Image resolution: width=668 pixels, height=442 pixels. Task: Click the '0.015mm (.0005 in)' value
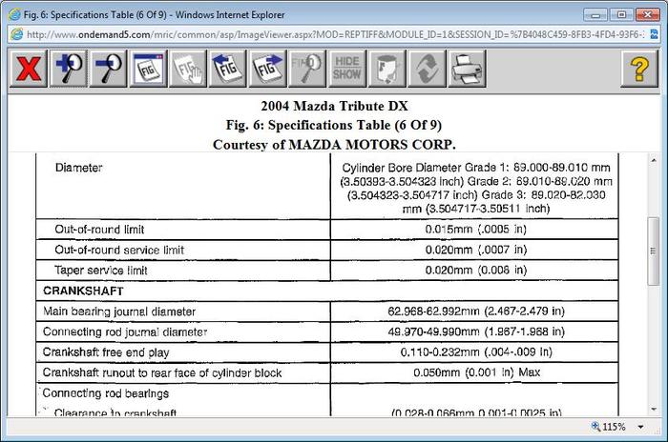click(x=476, y=230)
